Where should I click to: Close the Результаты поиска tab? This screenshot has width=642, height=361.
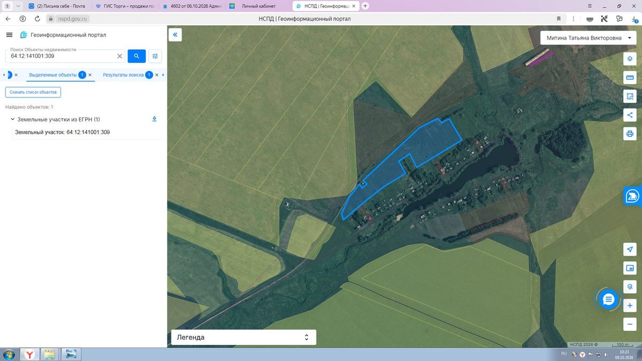tap(157, 75)
